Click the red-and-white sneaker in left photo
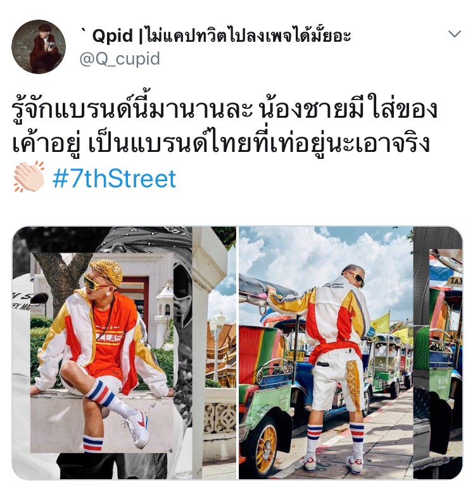The width and height of the screenshot is (475, 490). 136,427
